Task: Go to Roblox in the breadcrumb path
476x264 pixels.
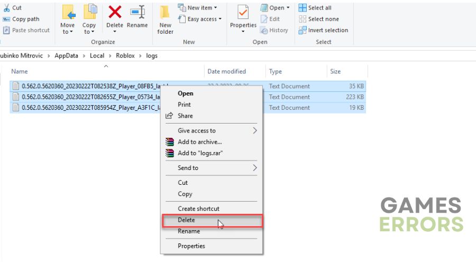Action: pyautogui.click(x=125, y=55)
